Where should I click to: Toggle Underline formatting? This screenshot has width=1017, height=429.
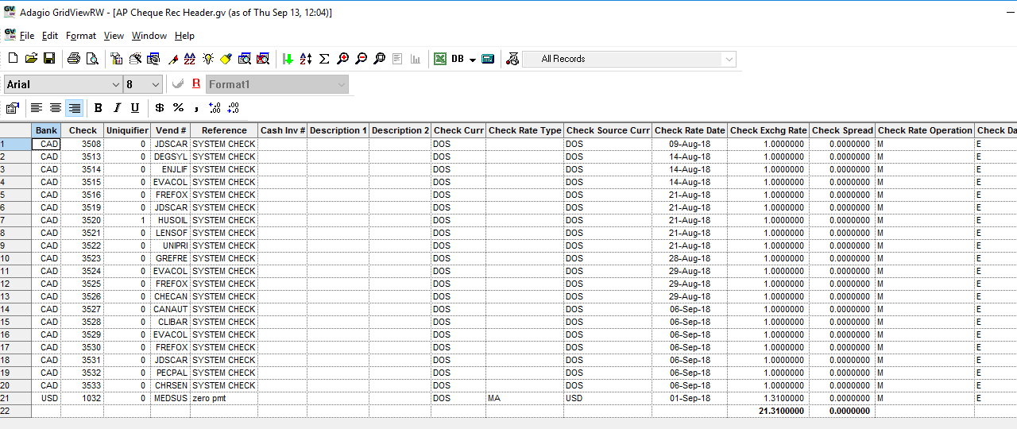pos(135,108)
